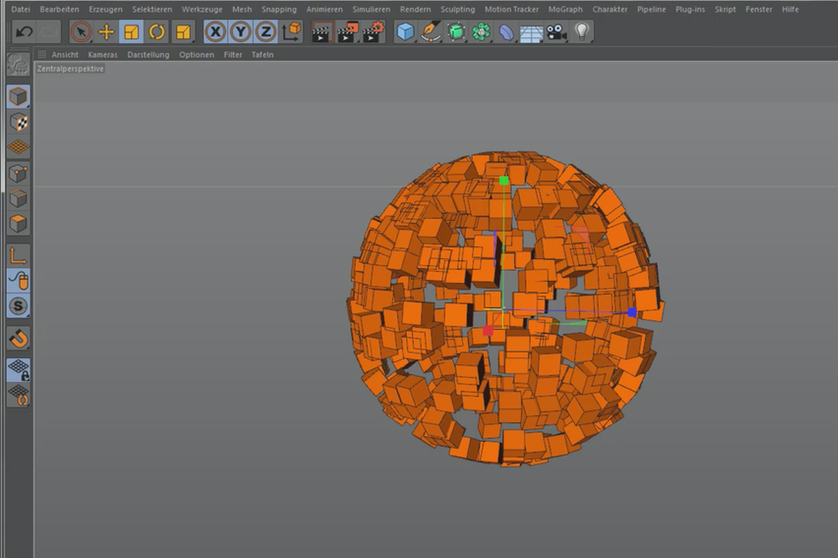This screenshot has width=838, height=558.
Task: Click the Undo arrow icon
Action: click(x=24, y=32)
